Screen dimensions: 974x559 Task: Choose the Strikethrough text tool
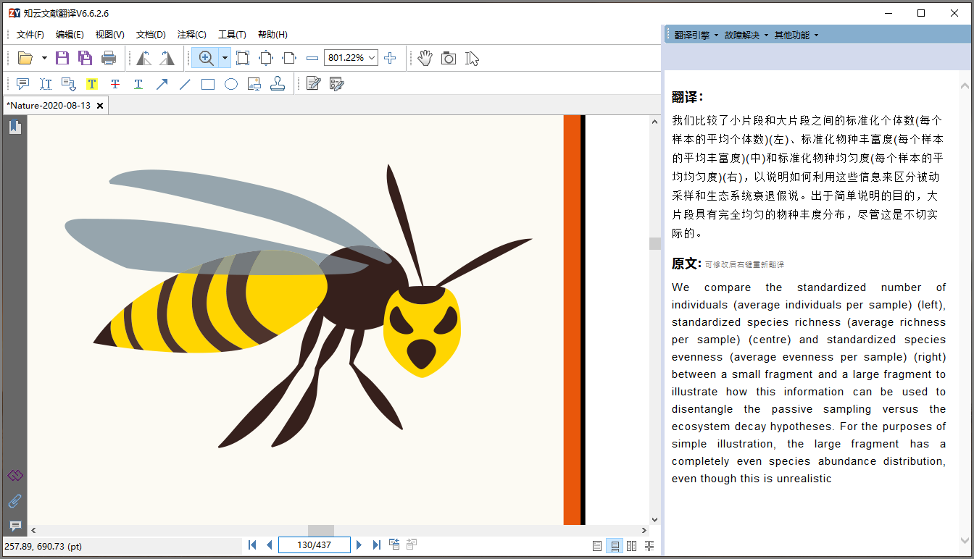115,84
